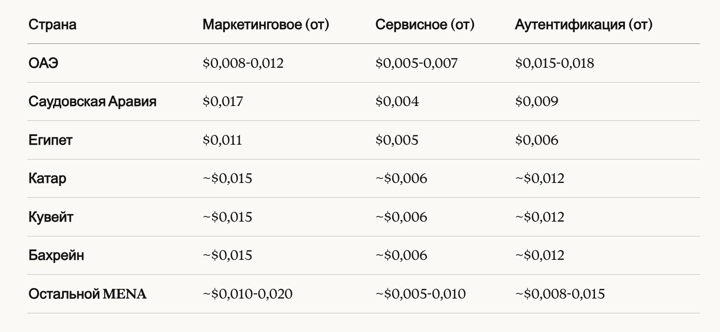Select the Бахрейн row label

tap(56, 255)
